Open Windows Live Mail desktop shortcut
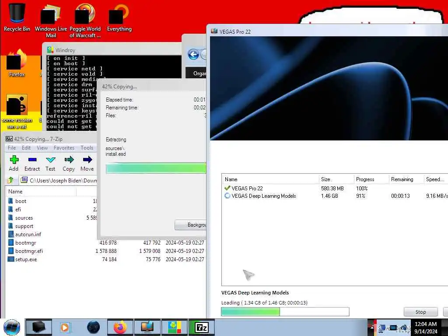This screenshot has width=448, height=336. (x=51, y=21)
